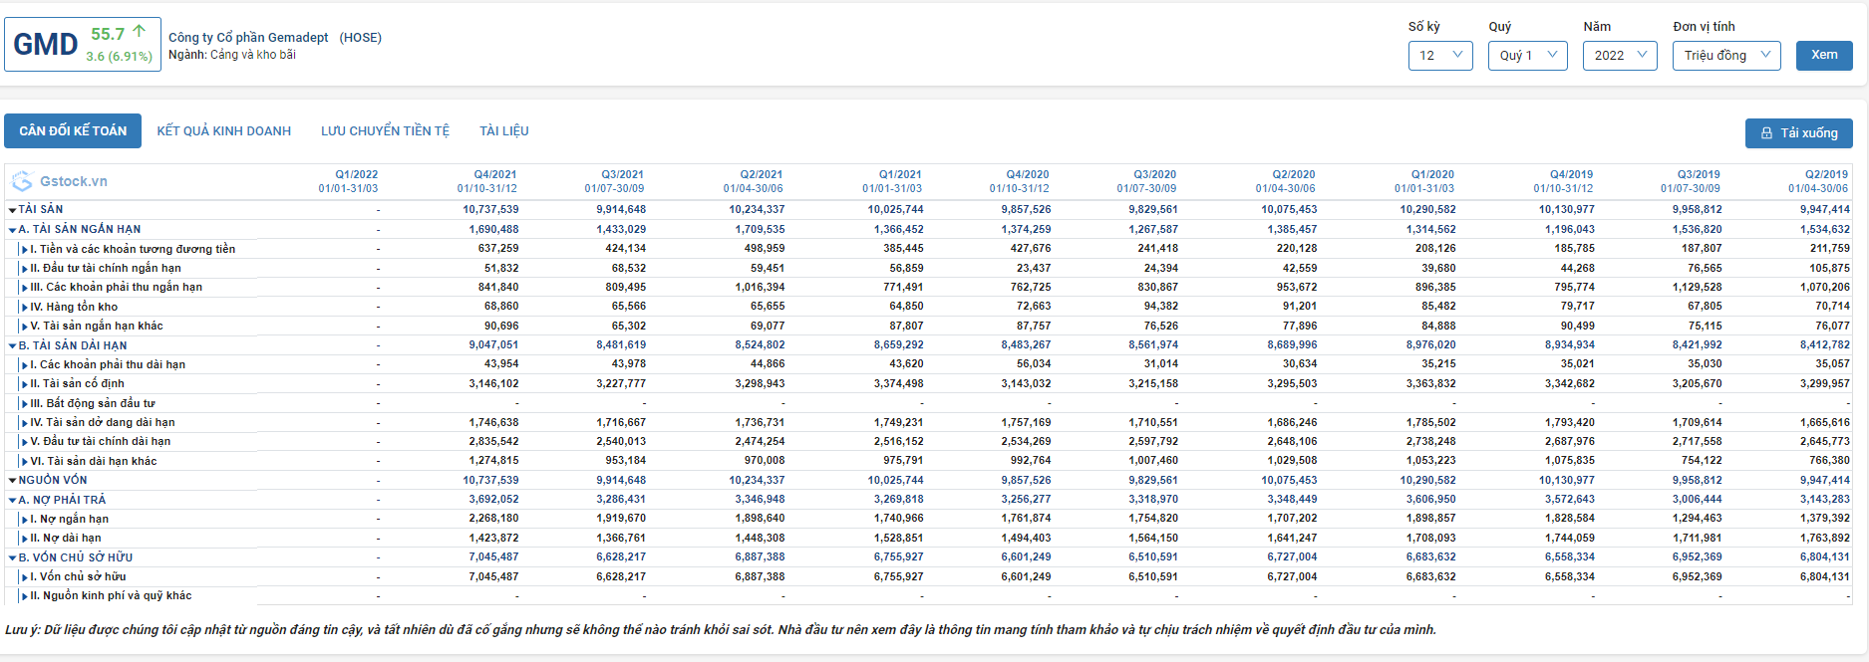
Task: Collapse B. TÀI SẢN DÀI HẠN section
Action: (12, 346)
